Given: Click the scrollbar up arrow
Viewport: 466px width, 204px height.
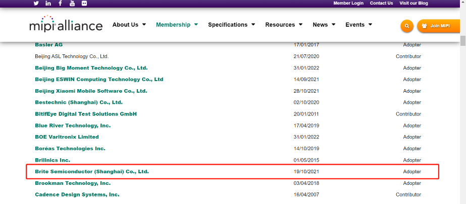Looking at the screenshot, I should pyautogui.click(x=462, y=4).
